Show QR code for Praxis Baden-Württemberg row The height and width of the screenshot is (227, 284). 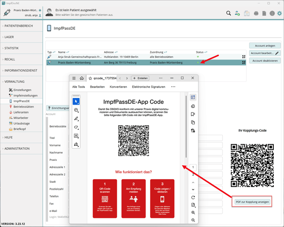pos(244,62)
